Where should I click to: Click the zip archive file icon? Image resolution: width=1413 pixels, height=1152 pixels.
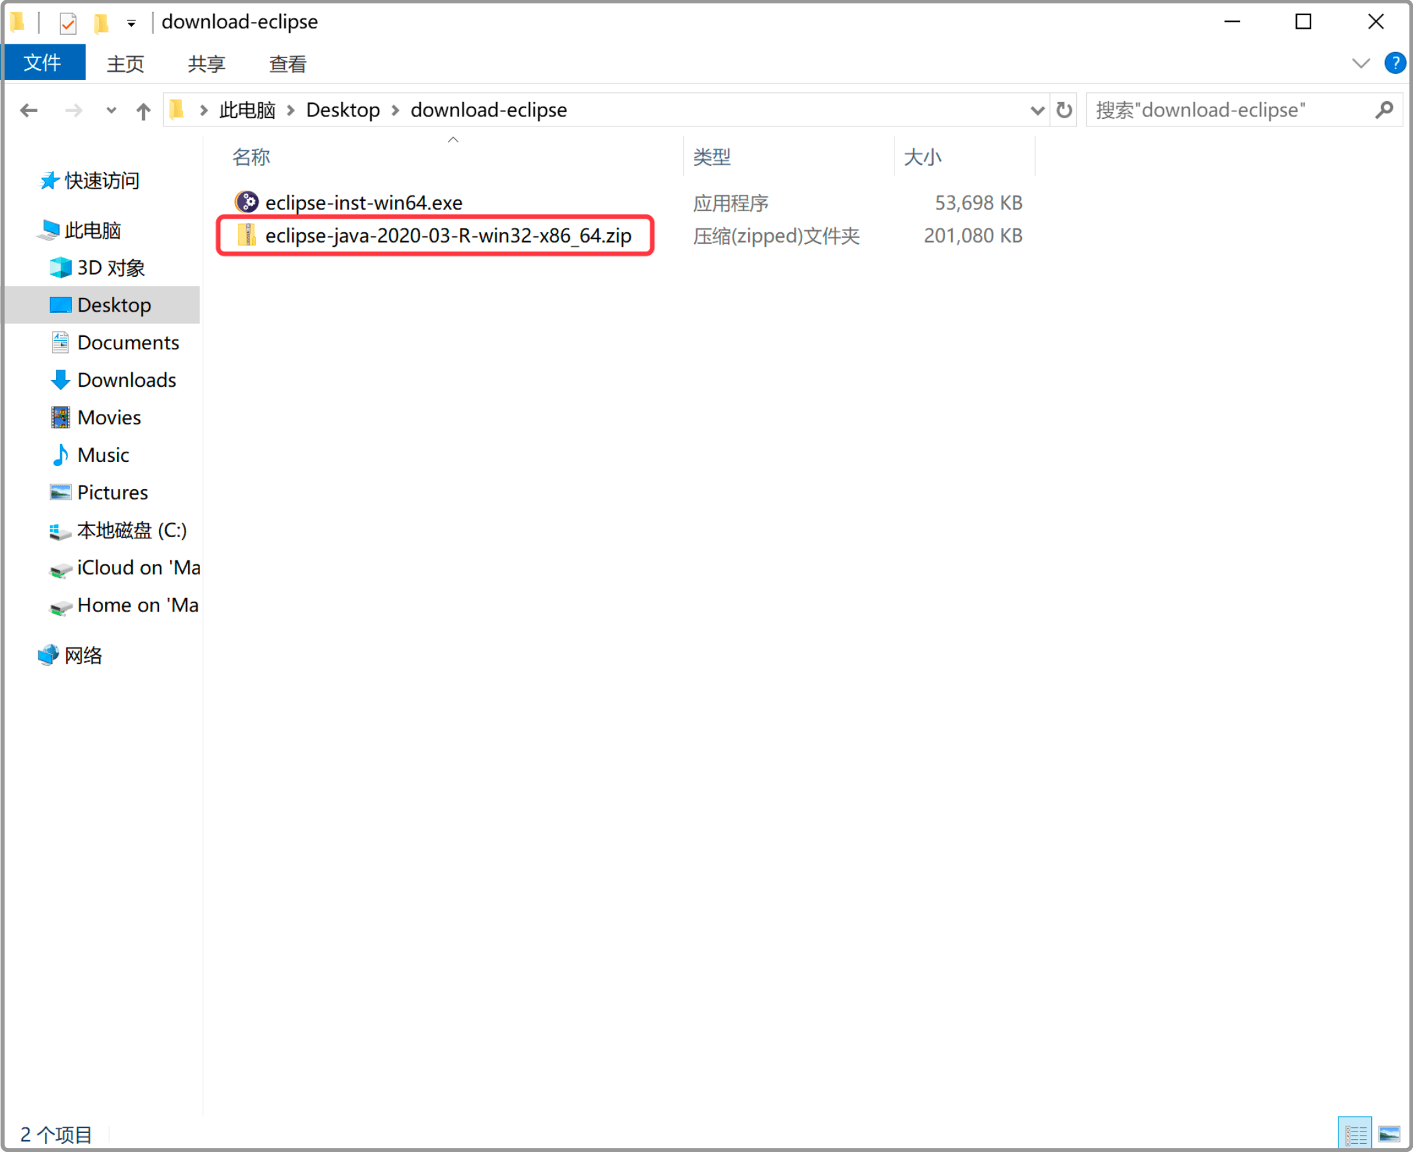click(246, 235)
